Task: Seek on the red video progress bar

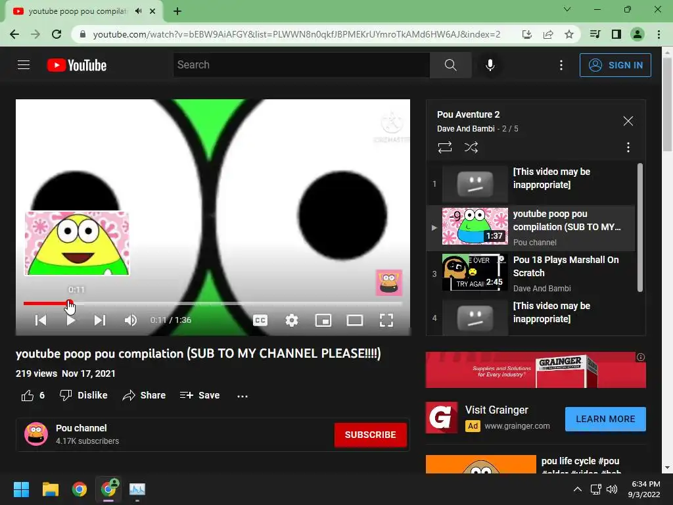Action: (x=212, y=304)
